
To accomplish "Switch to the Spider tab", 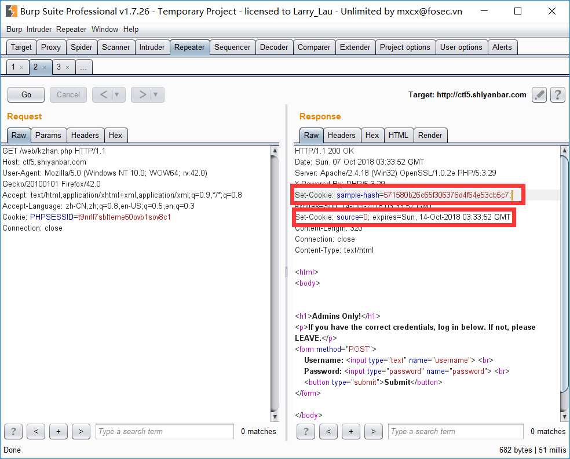I will click(82, 48).
